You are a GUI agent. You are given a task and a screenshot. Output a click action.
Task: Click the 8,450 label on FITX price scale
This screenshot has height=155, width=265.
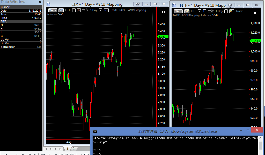161,24
